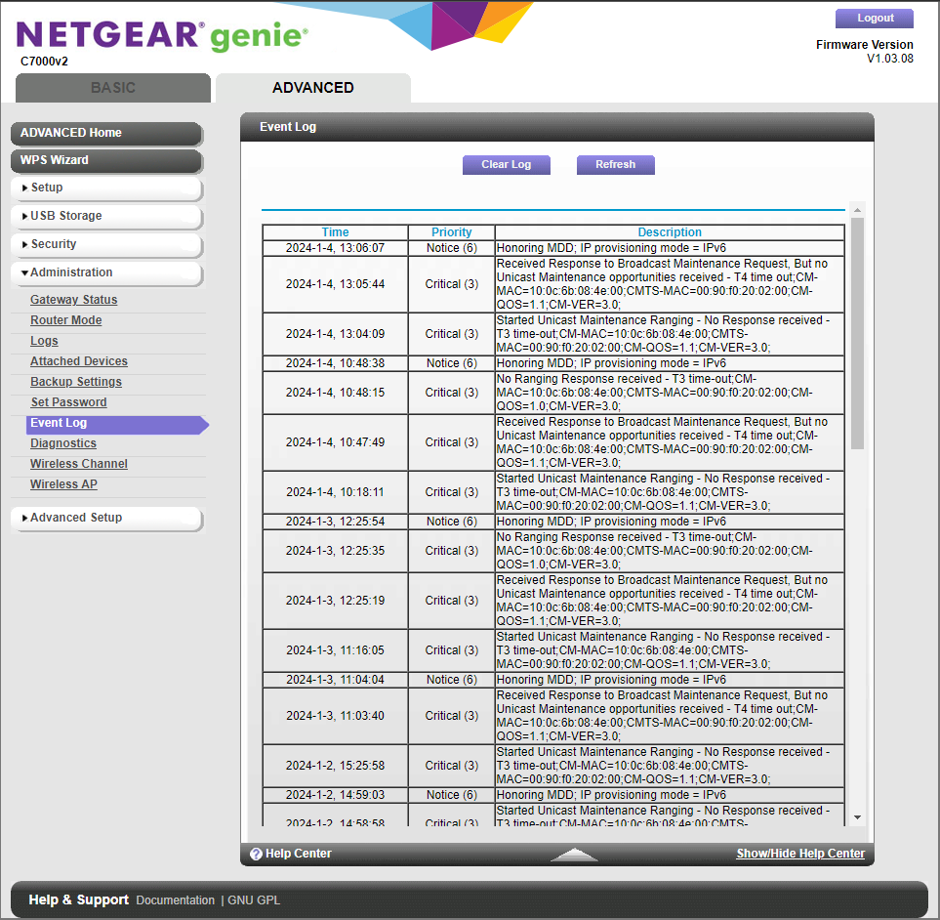The height and width of the screenshot is (920, 940).
Task: Log out of the router
Action: [873, 18]
